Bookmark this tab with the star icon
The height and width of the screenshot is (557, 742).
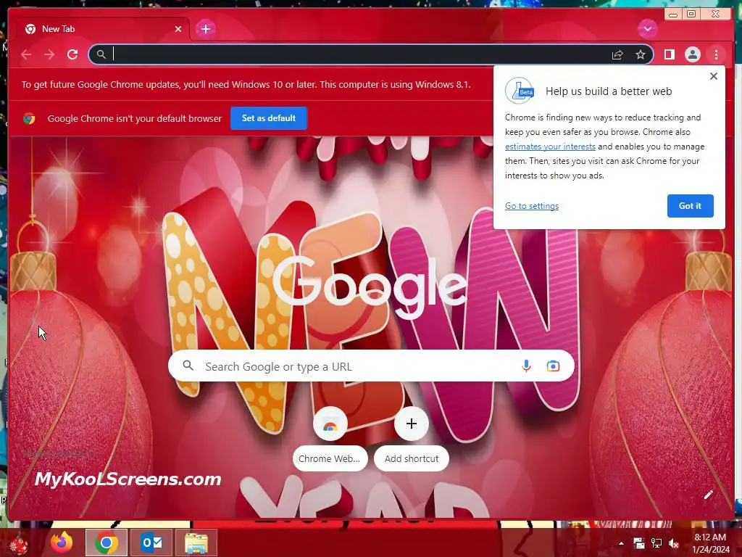coord(641,55)
